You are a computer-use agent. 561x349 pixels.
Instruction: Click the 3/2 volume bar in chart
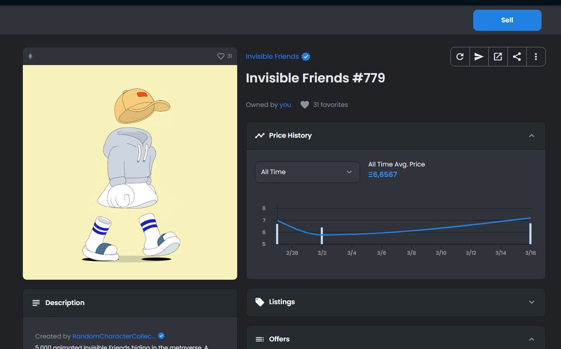click(x=322, y=236)
